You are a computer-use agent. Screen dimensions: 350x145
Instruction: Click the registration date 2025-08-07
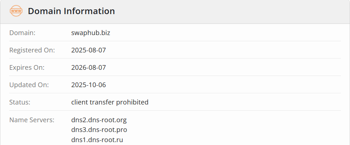pyautogui.click(x=89, y=50)
